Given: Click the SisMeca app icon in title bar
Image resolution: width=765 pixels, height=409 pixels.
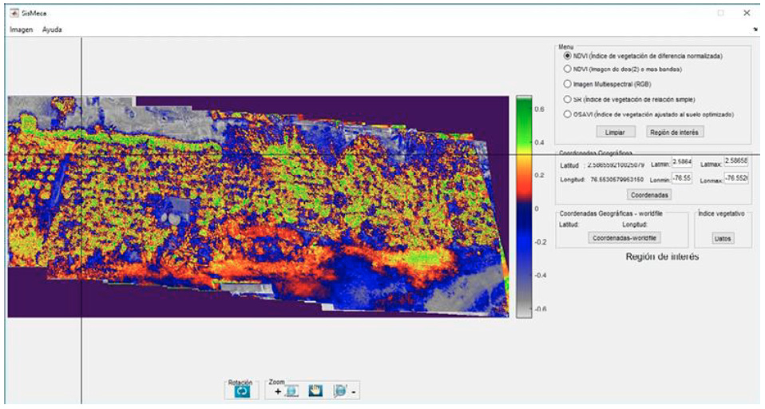Looking at the screenshot, I should click(x=14, y=13).
